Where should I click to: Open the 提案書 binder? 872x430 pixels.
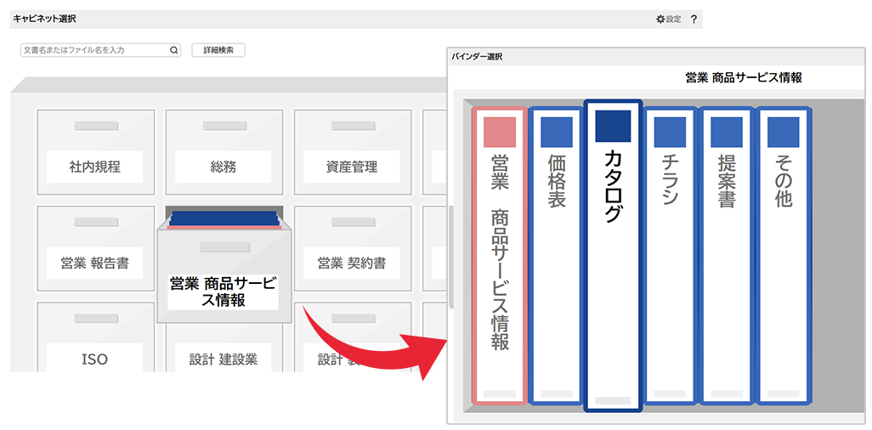(727, 255)
